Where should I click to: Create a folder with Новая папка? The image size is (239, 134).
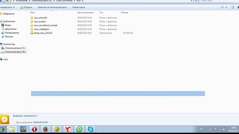79,7
